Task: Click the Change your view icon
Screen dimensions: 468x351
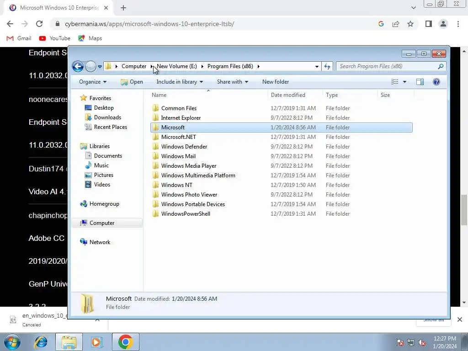Action: click(x=394, y=82)
